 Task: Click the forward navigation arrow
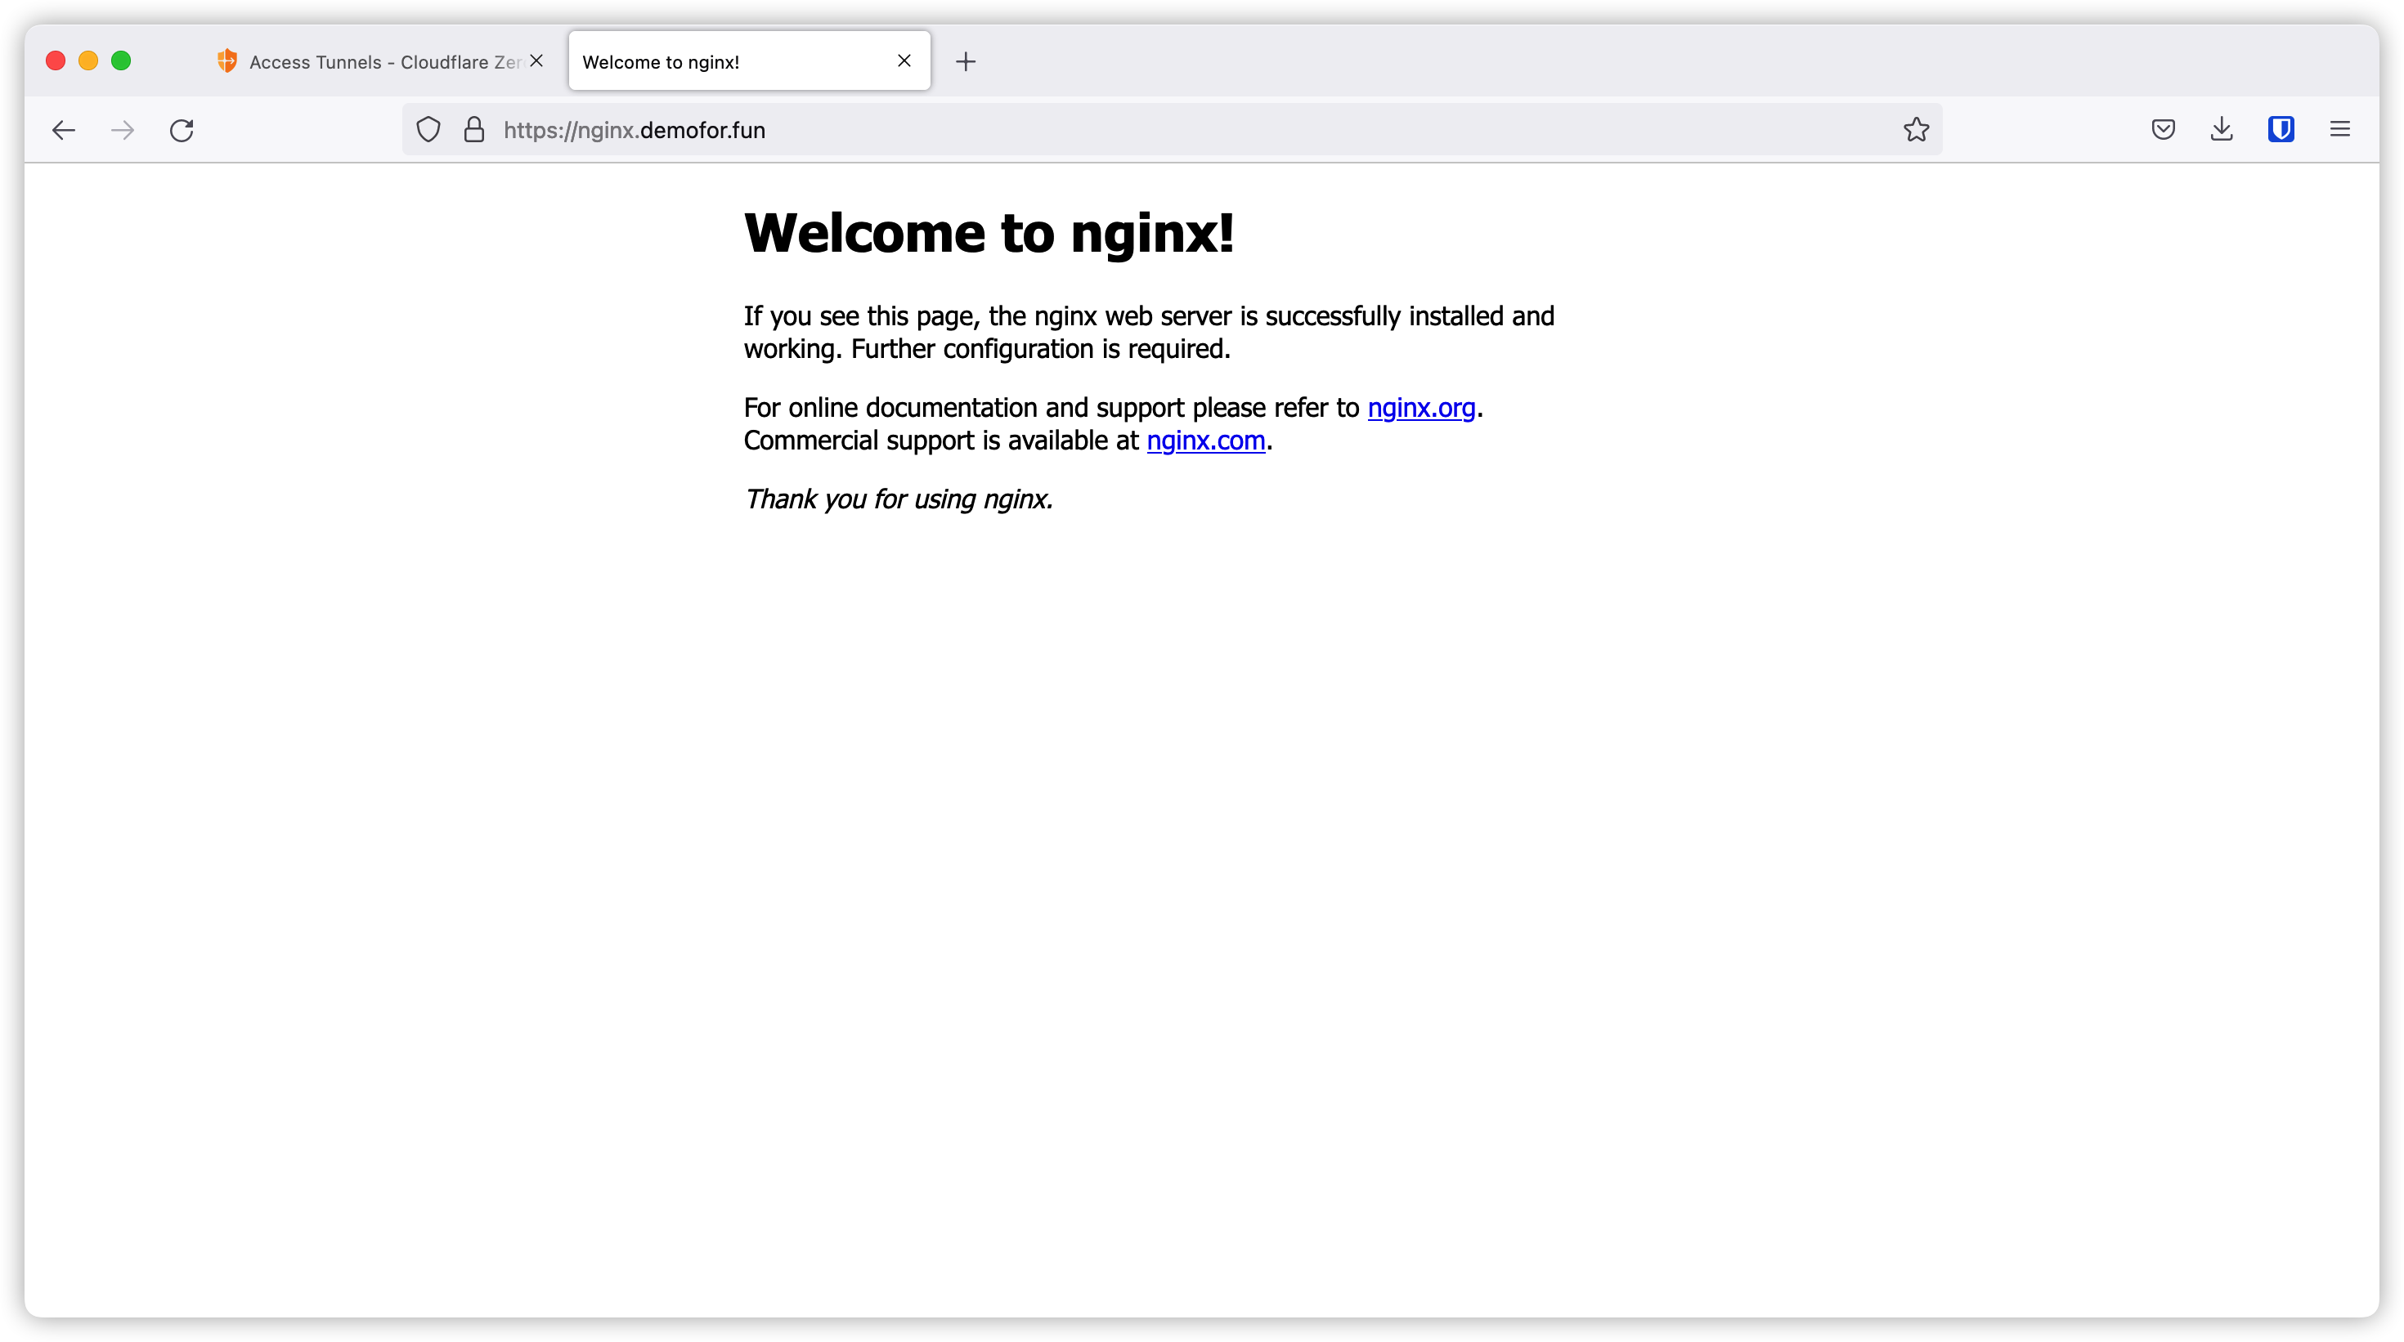tap(123, 130)
